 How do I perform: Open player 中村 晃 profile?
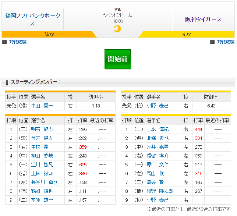coord(40,147)
